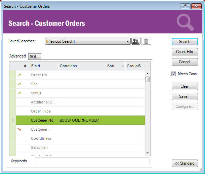Click the shared searches people icon

point(136,41)
